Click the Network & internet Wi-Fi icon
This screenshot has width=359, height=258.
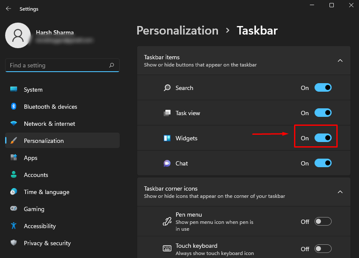(x=14, y=124)
